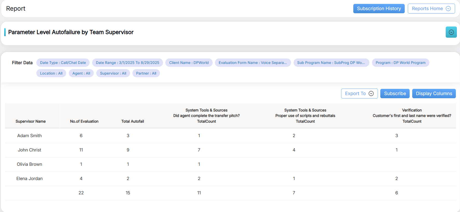
Task: Click the Total Autofail column header
Action: 132,121
